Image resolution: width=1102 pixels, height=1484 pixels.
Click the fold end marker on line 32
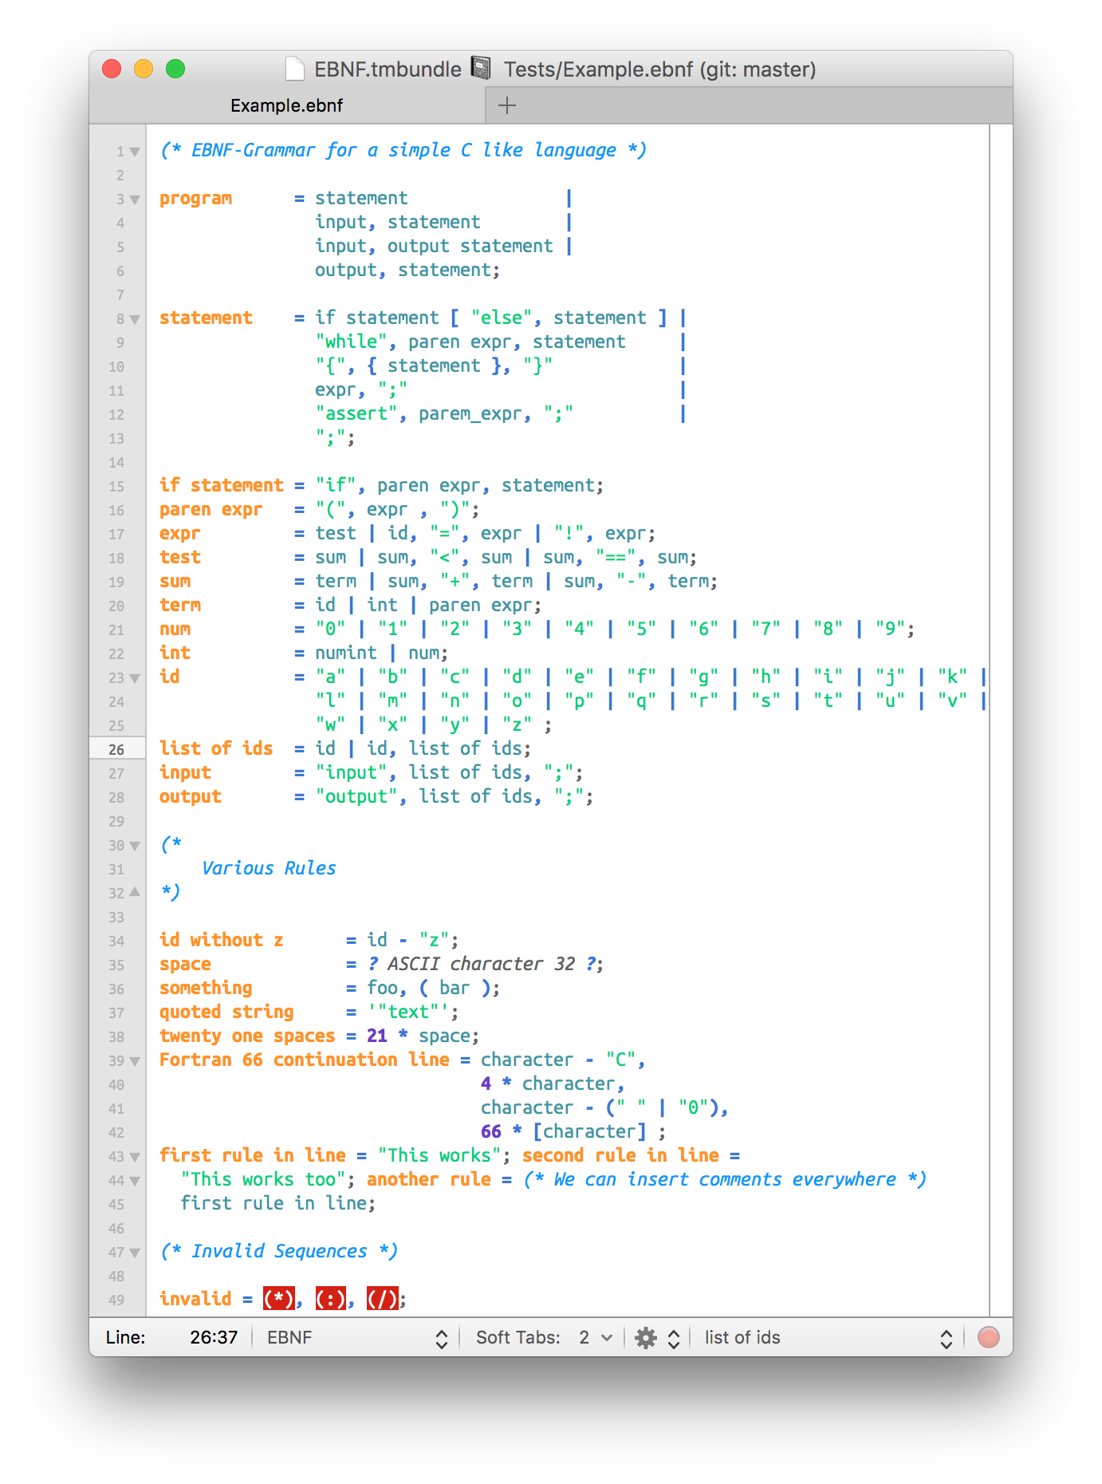[135, 892]
